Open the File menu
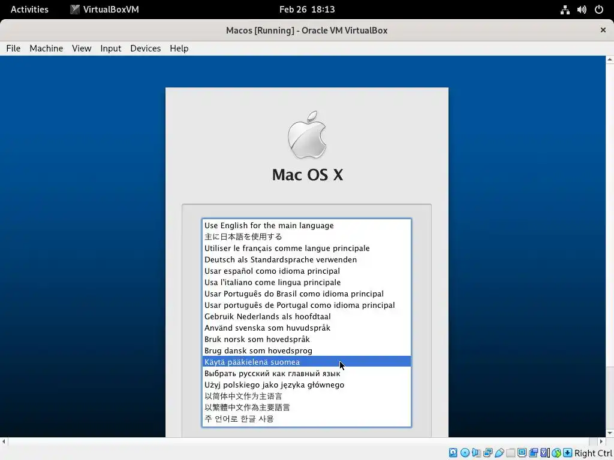This screenshot has height=460, width=614. (13, 48)
